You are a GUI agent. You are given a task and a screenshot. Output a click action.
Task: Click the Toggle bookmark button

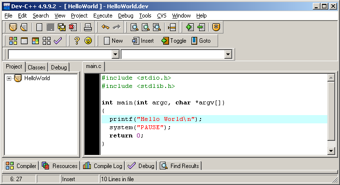pos(174,41)
